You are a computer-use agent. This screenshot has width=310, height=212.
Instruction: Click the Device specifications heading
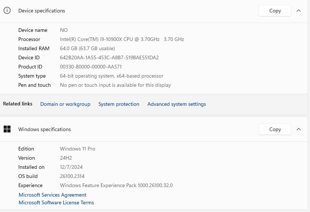coord(42,11)
